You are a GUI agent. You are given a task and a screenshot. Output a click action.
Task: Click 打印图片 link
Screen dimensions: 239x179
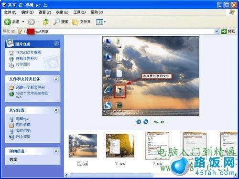pyautogui.click(x=23, y=64)
